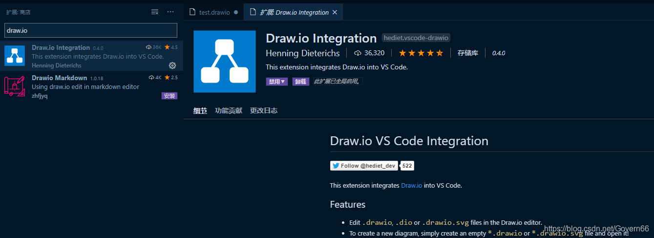Click the 卸载 uninstall button
Screen dimensions: 654x238
click(301, 82)
